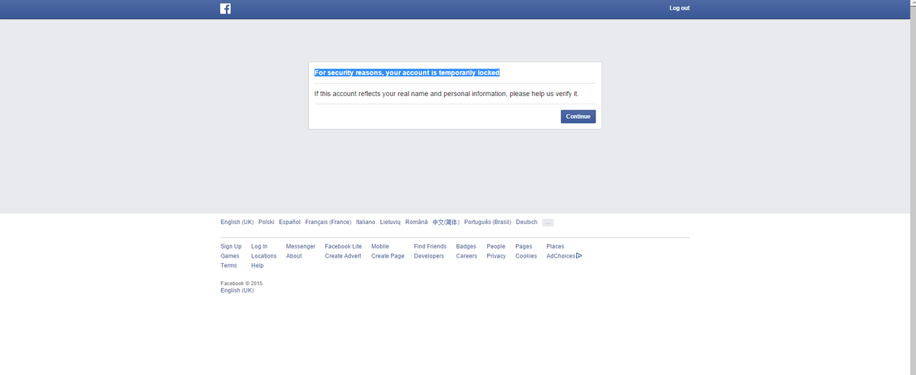Click the Facebook logo icon
The height and width of the screenshot is (375, 916).
pos(226,8)
